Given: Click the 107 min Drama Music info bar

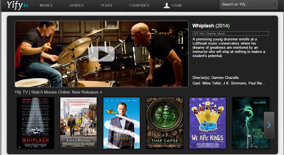Looking at the screenshot, I should [x=230, y=33].
